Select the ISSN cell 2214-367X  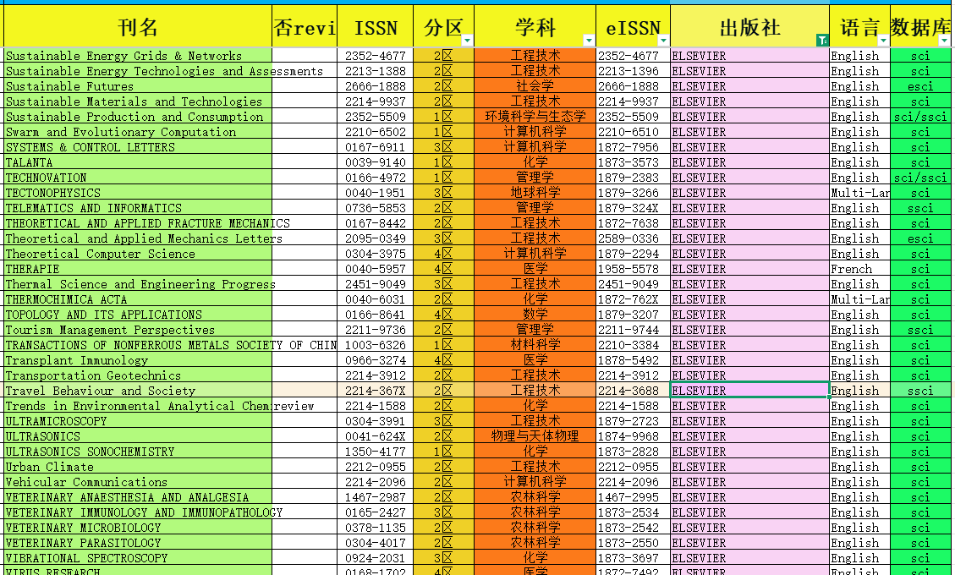click(x=376, y=391)
